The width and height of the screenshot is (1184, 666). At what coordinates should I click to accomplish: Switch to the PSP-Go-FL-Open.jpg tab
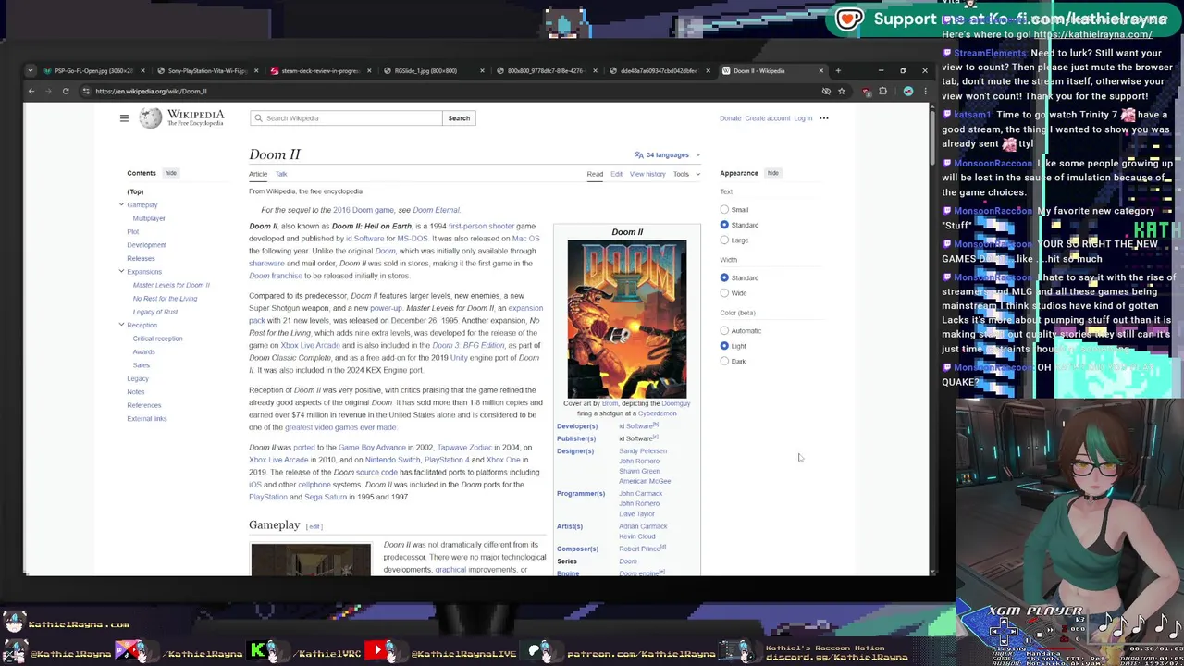94,70
